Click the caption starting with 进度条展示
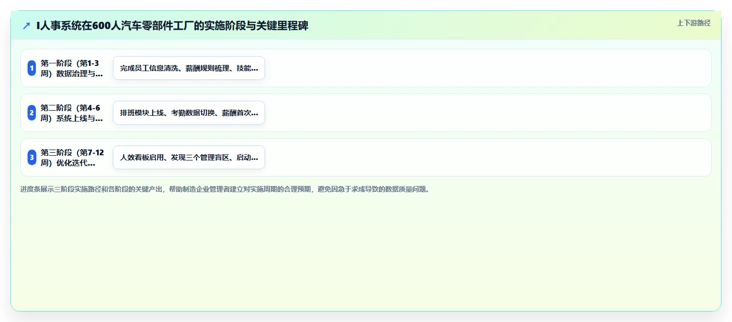The image size is (732, 322). coord(226,189)
